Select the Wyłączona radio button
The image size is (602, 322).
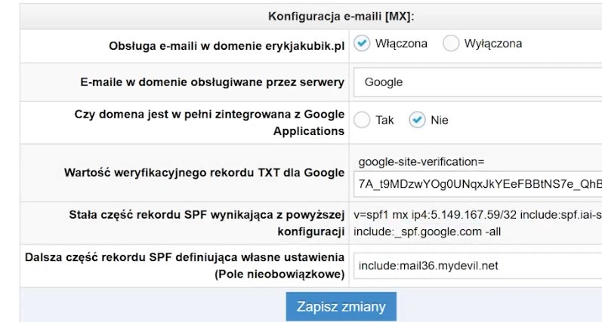(x=451, y=44)
